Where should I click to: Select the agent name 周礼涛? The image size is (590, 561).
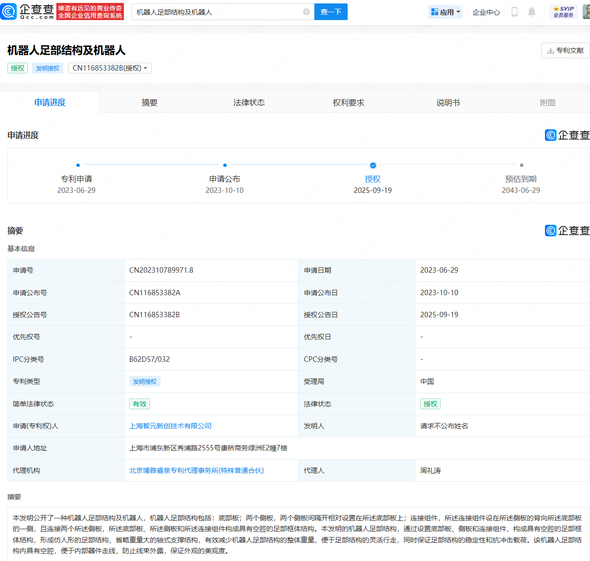tap(430, 470)
